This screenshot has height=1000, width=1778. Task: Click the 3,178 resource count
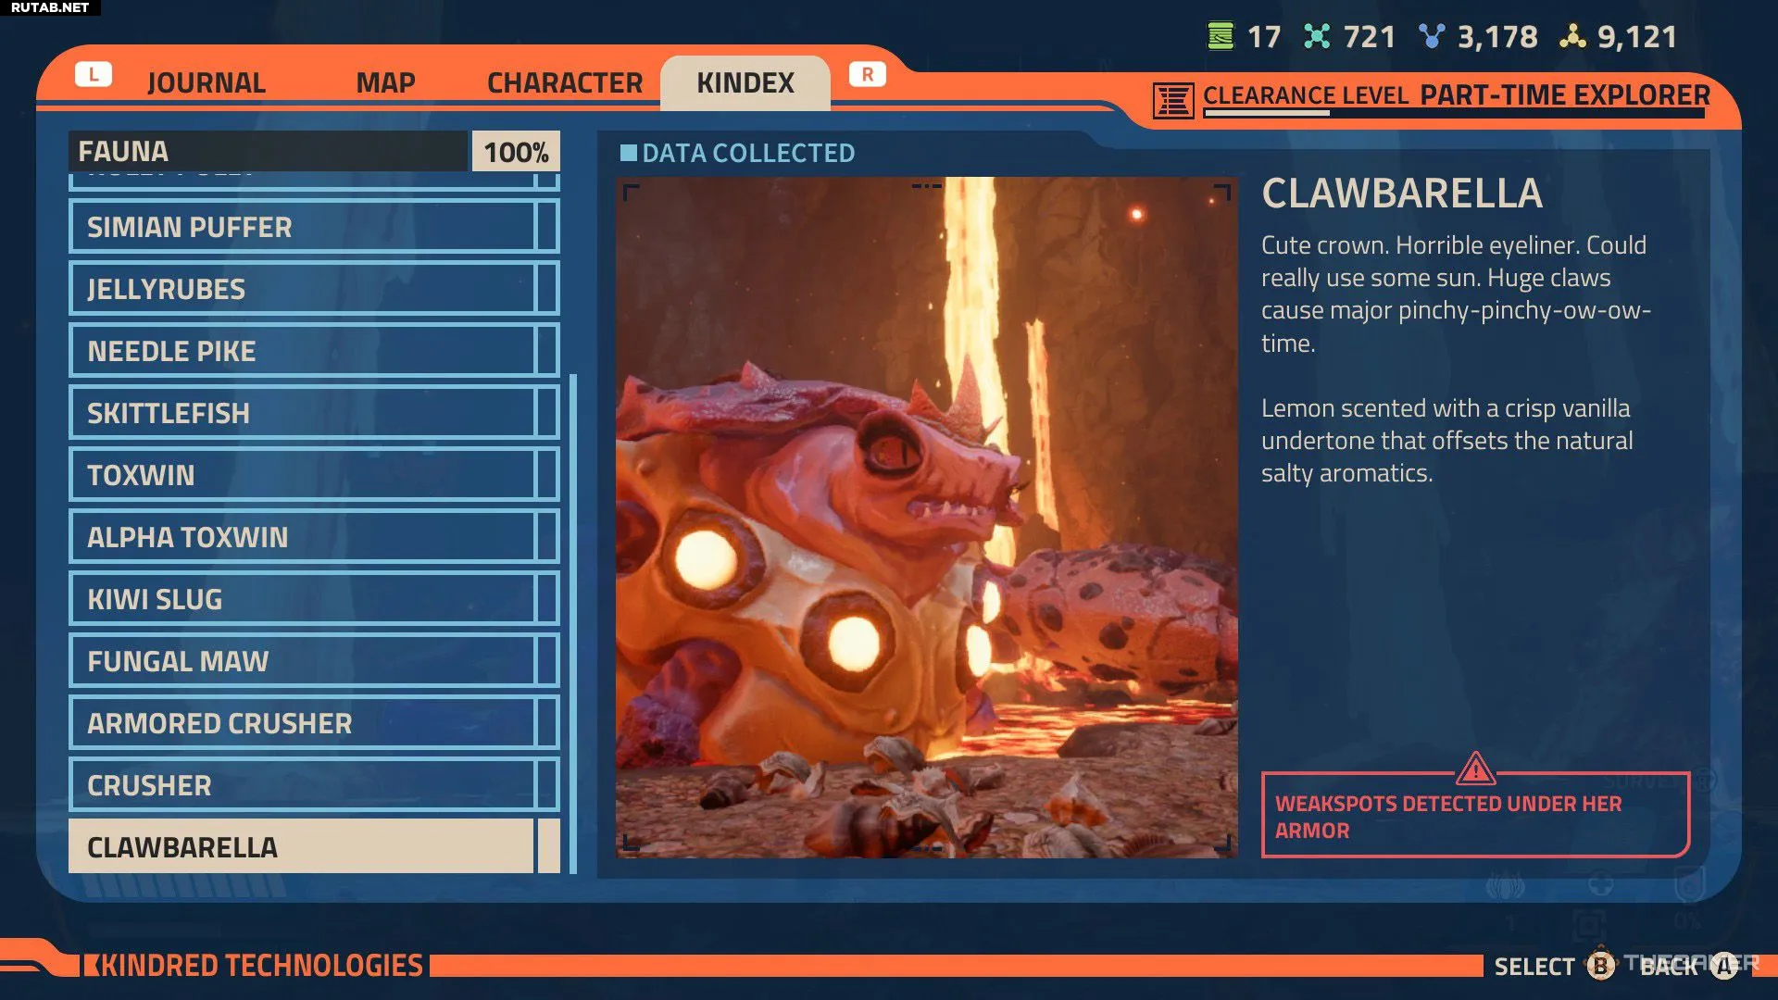pyautogui.click(x=1497, y=37)
